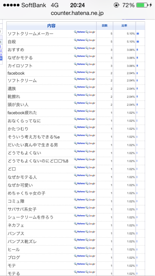
Task: Open Hatena search for 靴擦れ
Action: [x=79, y=95]
